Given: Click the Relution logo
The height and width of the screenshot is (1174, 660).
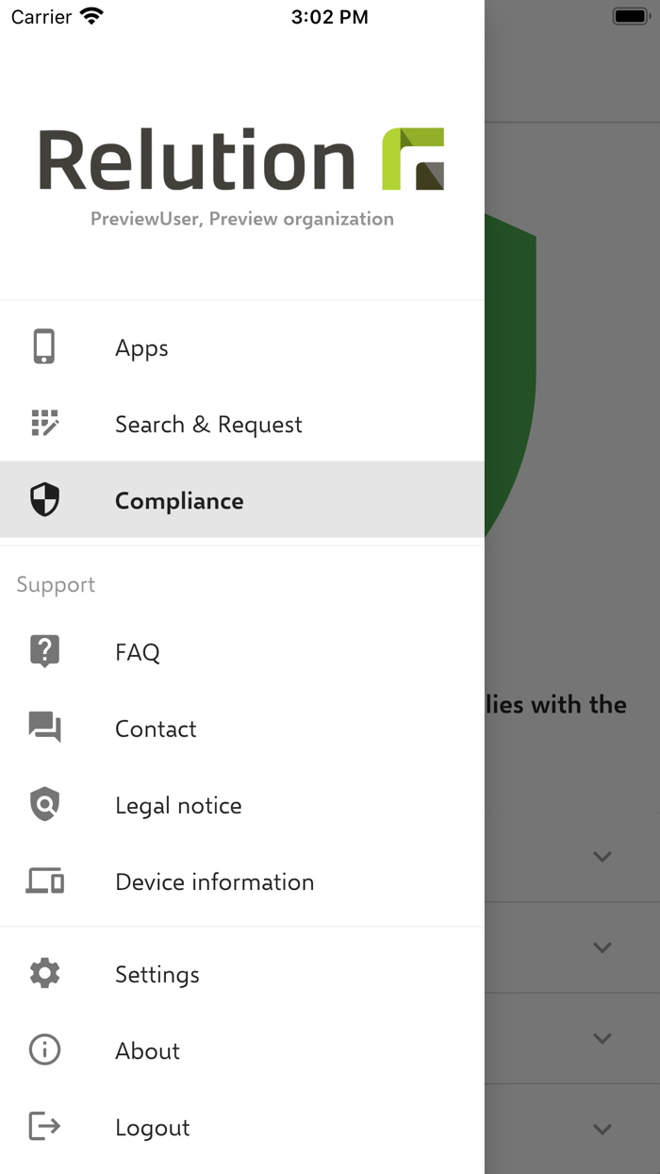Looking at the screenshot, I should [241, 159].
